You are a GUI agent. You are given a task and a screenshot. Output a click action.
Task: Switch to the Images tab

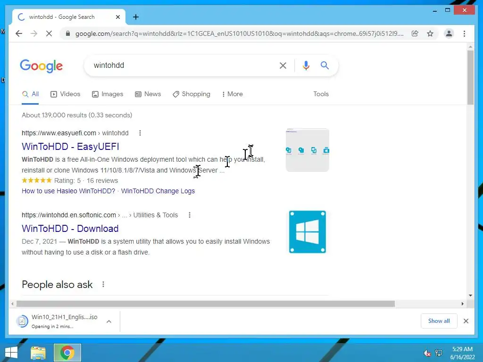[x=108, y=94]
